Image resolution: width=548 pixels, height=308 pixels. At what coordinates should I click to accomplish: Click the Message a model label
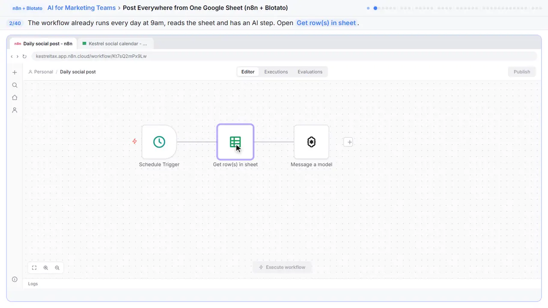coord(311,164)
